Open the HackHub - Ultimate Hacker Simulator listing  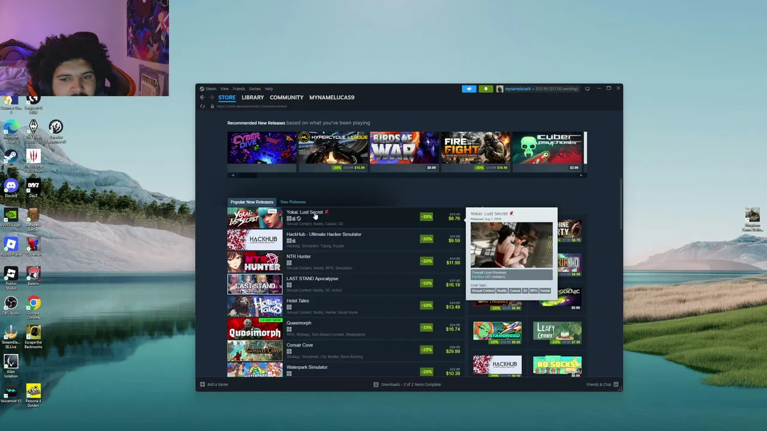click(x=345, y=239)
